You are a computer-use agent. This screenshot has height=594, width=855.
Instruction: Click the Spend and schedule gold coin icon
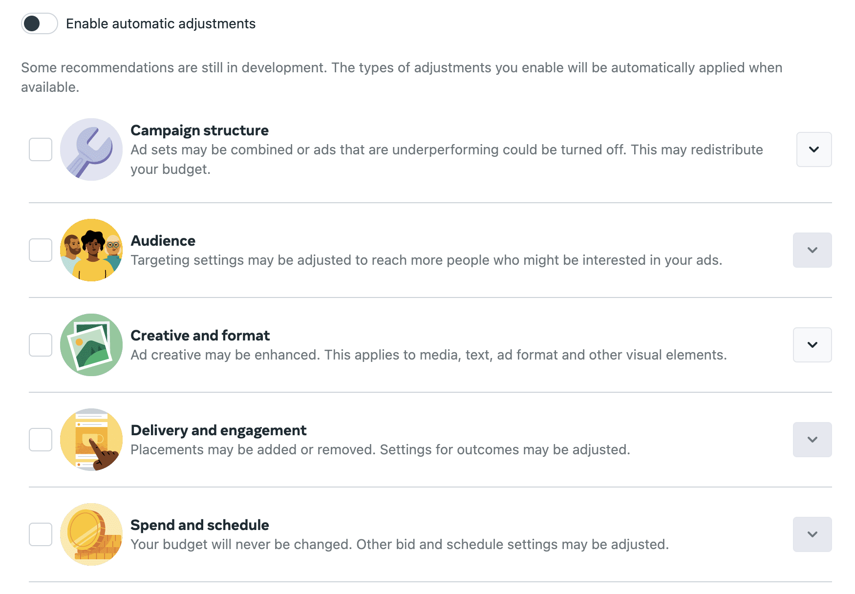(91, 534)
